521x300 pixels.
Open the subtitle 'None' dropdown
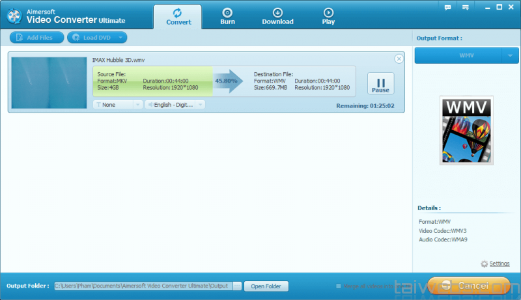pos(117,104)
